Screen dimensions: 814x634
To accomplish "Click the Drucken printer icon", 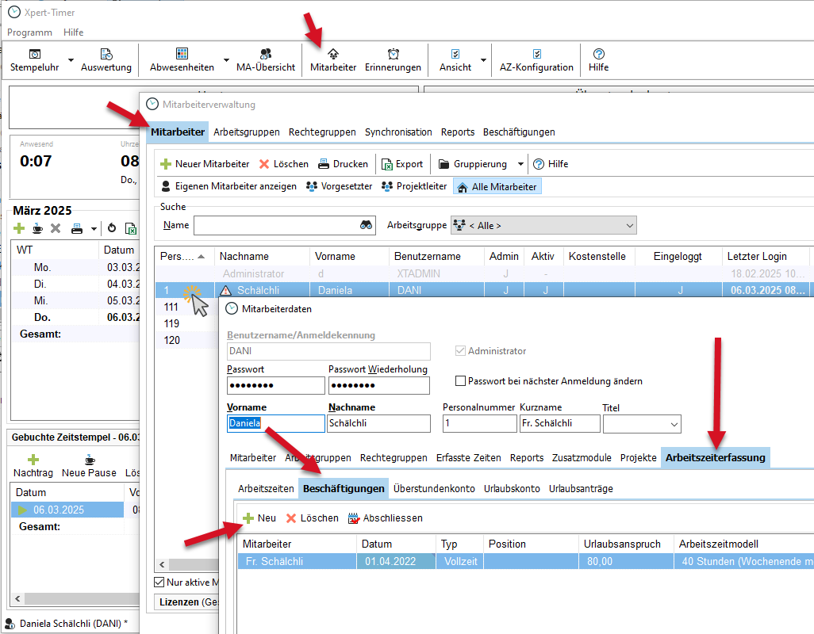I will coord(324,164).
